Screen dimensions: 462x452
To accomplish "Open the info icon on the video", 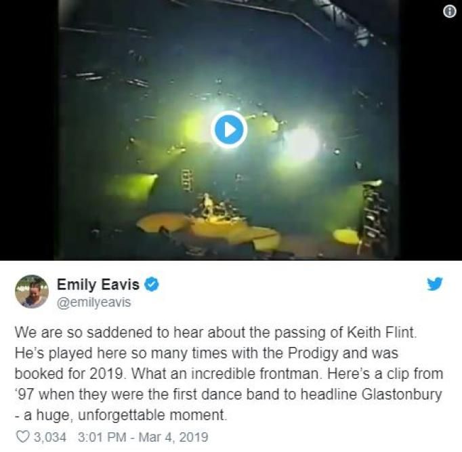I will pos(449,12).
